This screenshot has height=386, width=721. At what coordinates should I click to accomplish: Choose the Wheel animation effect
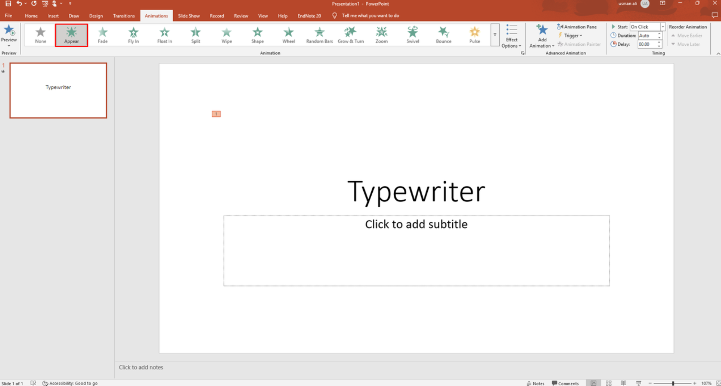(288, 35)
